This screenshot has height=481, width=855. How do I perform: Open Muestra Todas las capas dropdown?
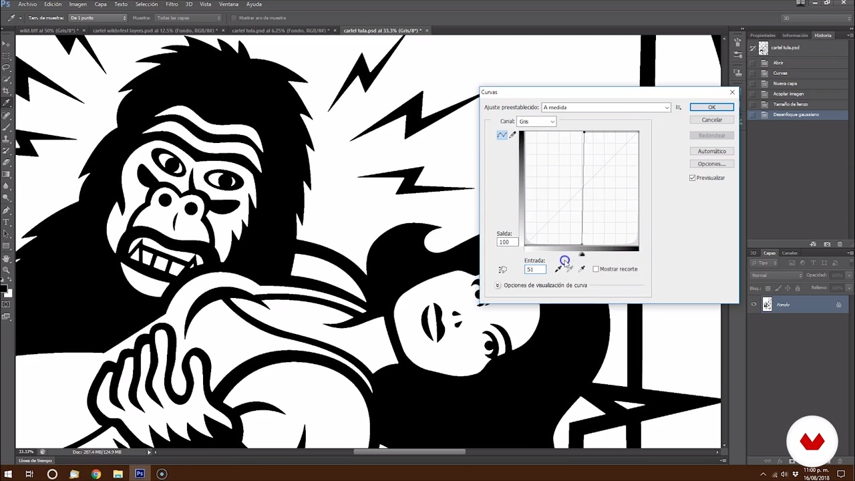(188, 18)
